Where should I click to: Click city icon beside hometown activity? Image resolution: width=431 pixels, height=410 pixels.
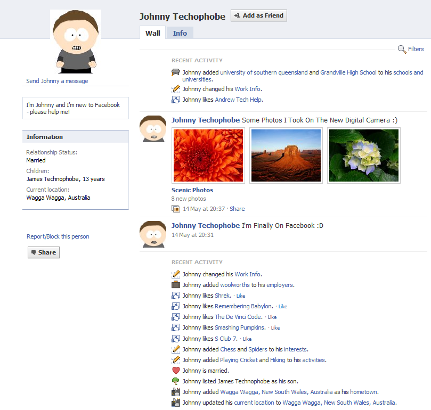coord(176,392)
